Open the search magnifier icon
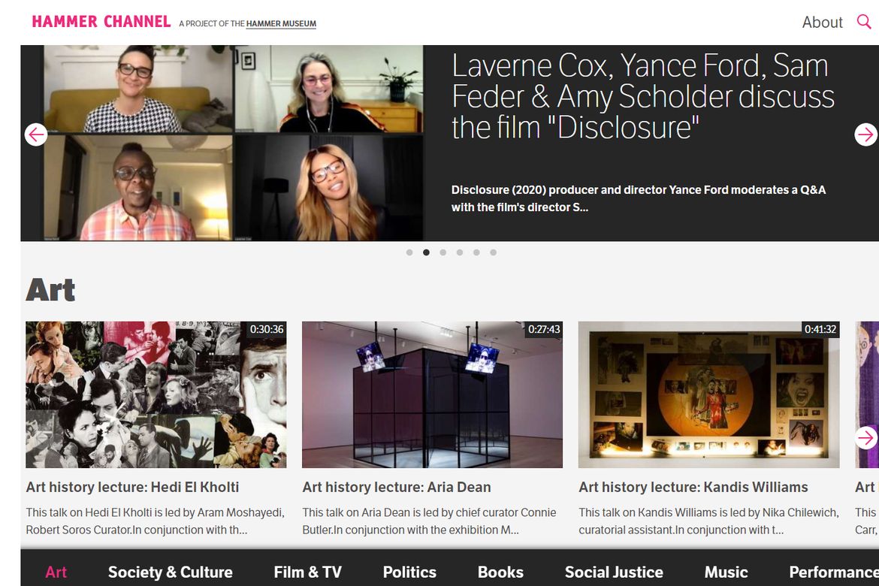Image resolution: width=879 pixels, height=586 pixels. [864, 22]
